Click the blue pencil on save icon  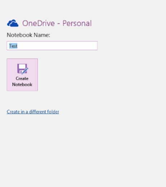[25, 71]
